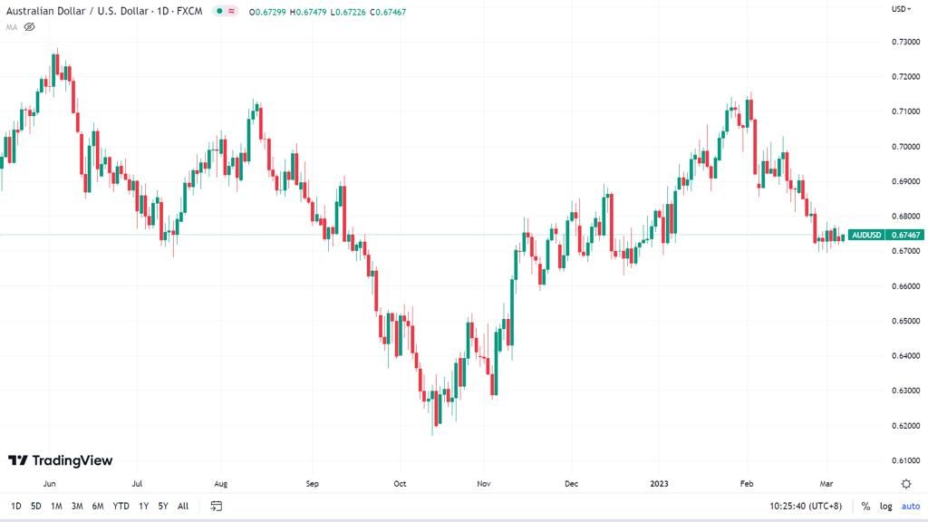Click the high value H0.67479
Viewport: 928px width, 522px height.
coord(308,12)
